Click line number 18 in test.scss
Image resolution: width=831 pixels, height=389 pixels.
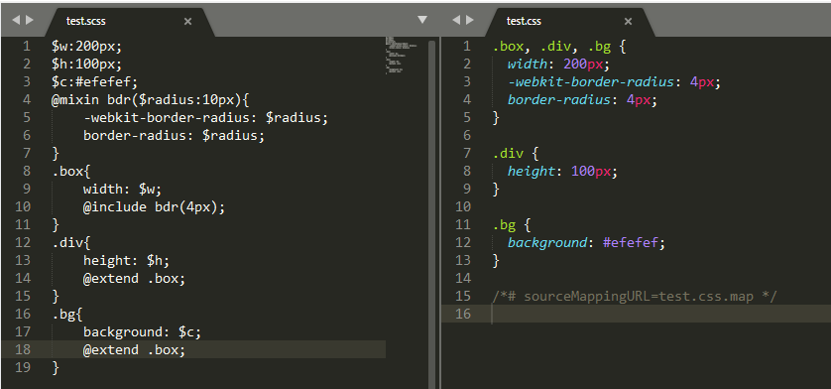pyautogui.click(x=23, y=349)
